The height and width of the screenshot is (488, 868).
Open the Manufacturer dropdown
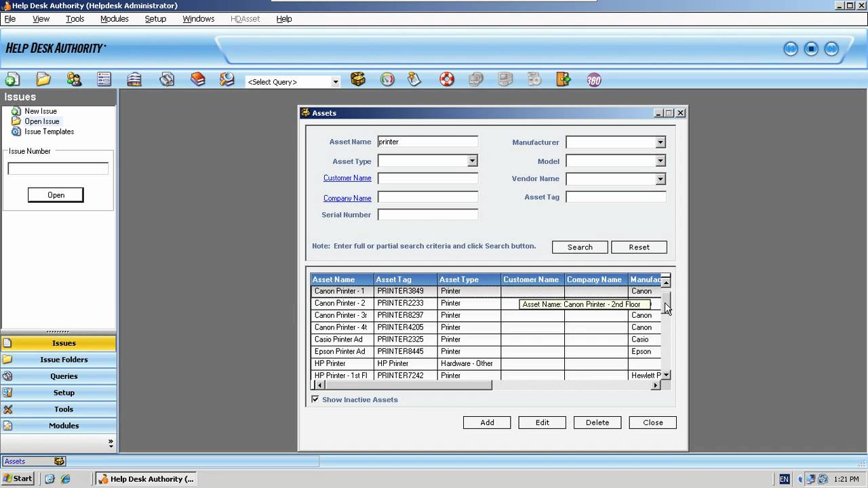point(660,142)
